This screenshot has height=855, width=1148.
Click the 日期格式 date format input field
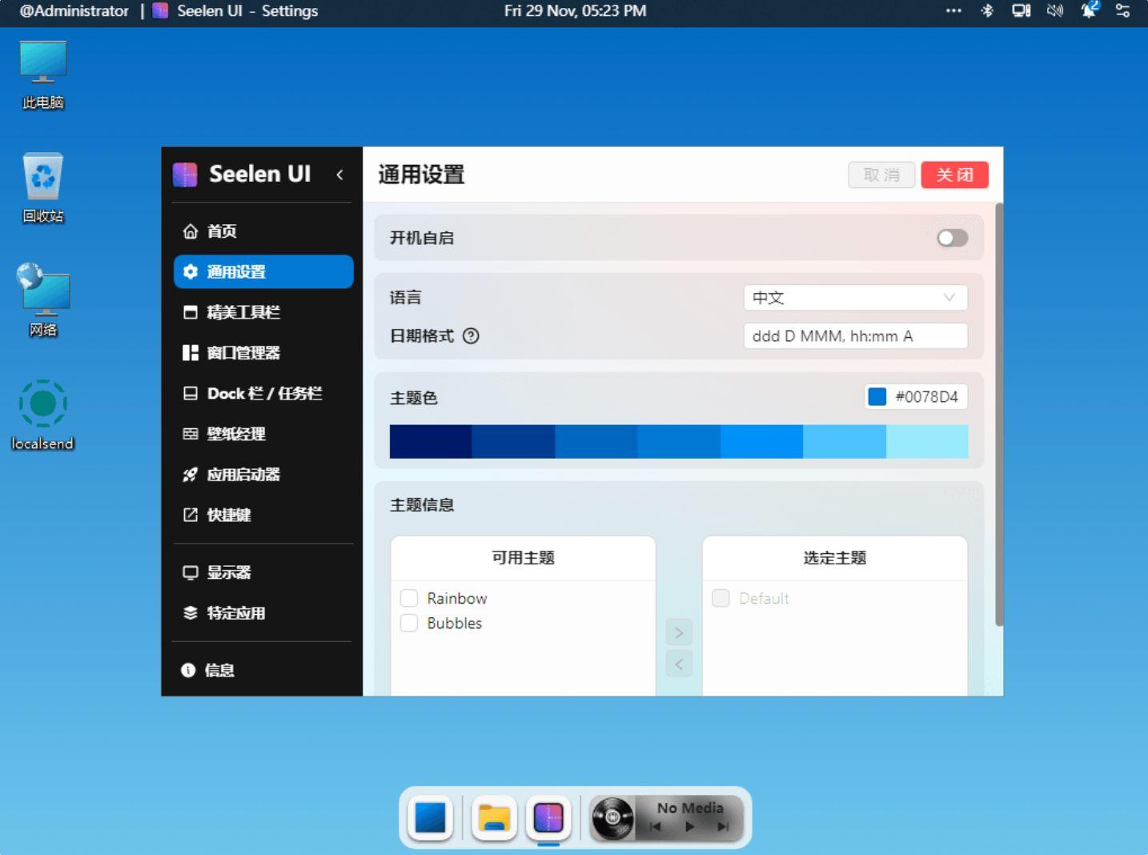tap(855, 335)
